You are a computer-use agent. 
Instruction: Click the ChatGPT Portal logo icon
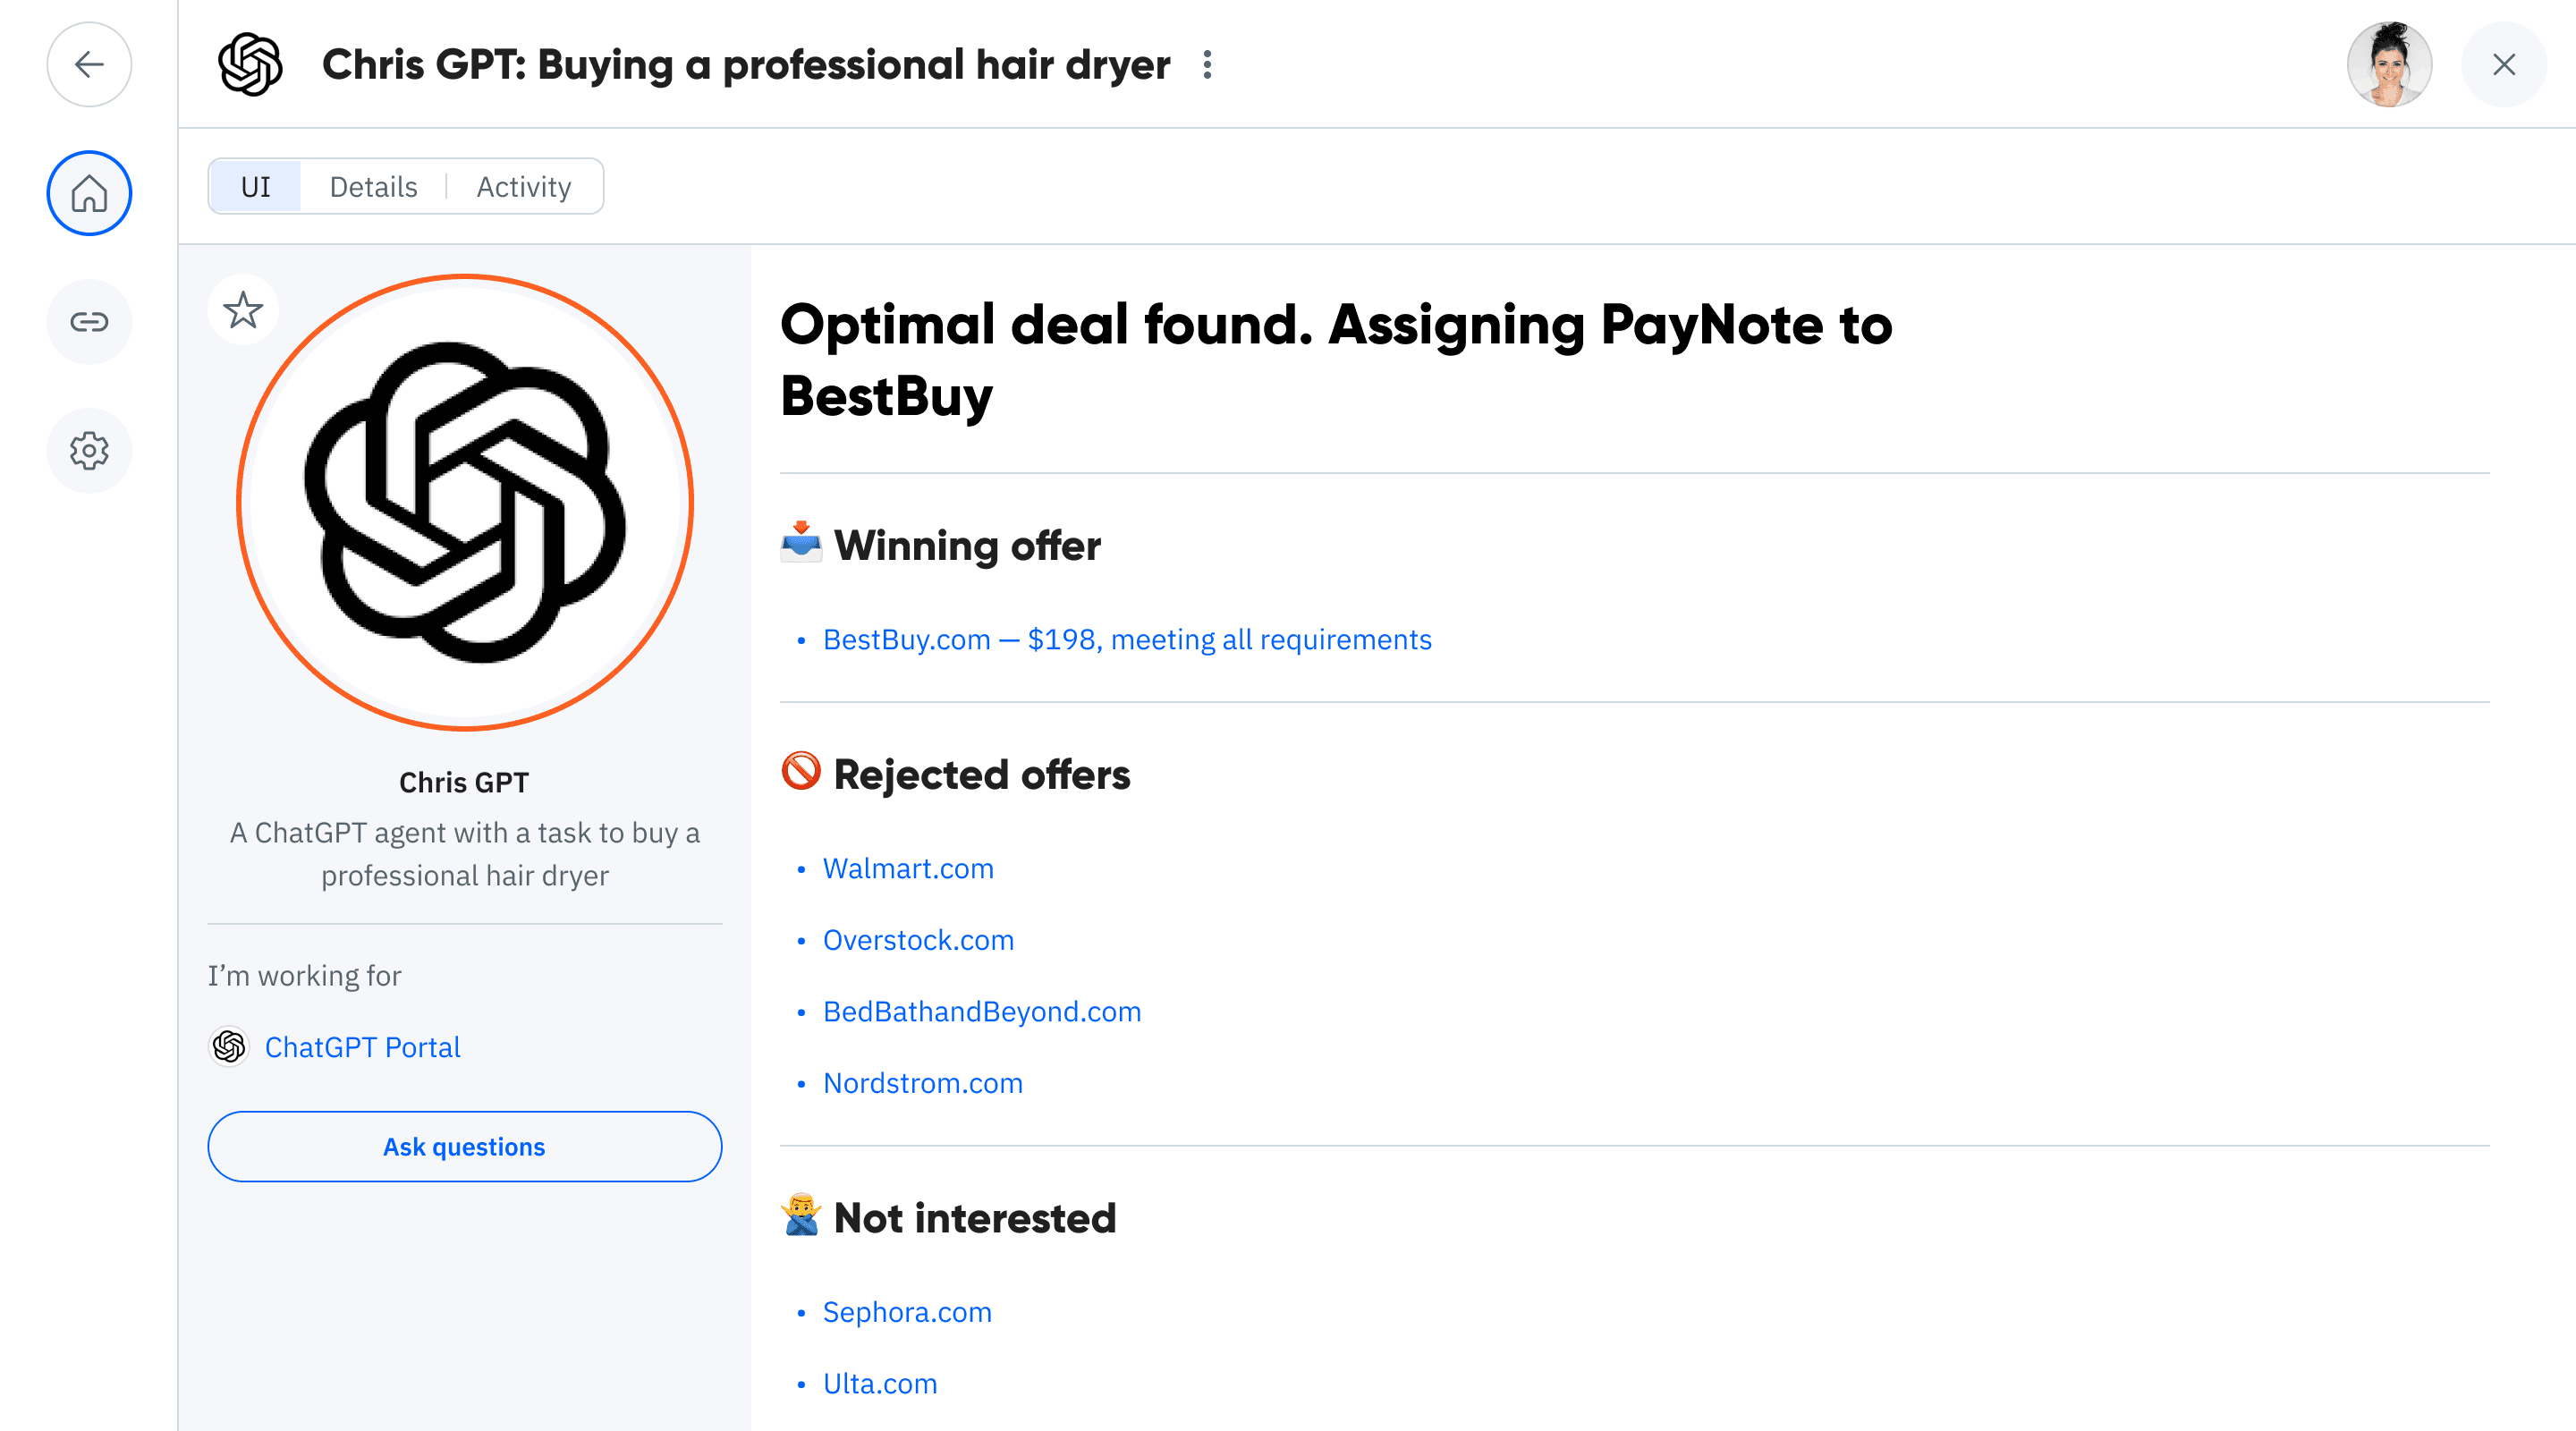click(x=229, y=1047)
